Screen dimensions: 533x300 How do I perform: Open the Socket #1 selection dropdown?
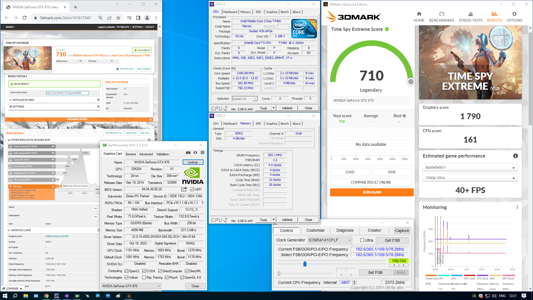pos(245,99)
